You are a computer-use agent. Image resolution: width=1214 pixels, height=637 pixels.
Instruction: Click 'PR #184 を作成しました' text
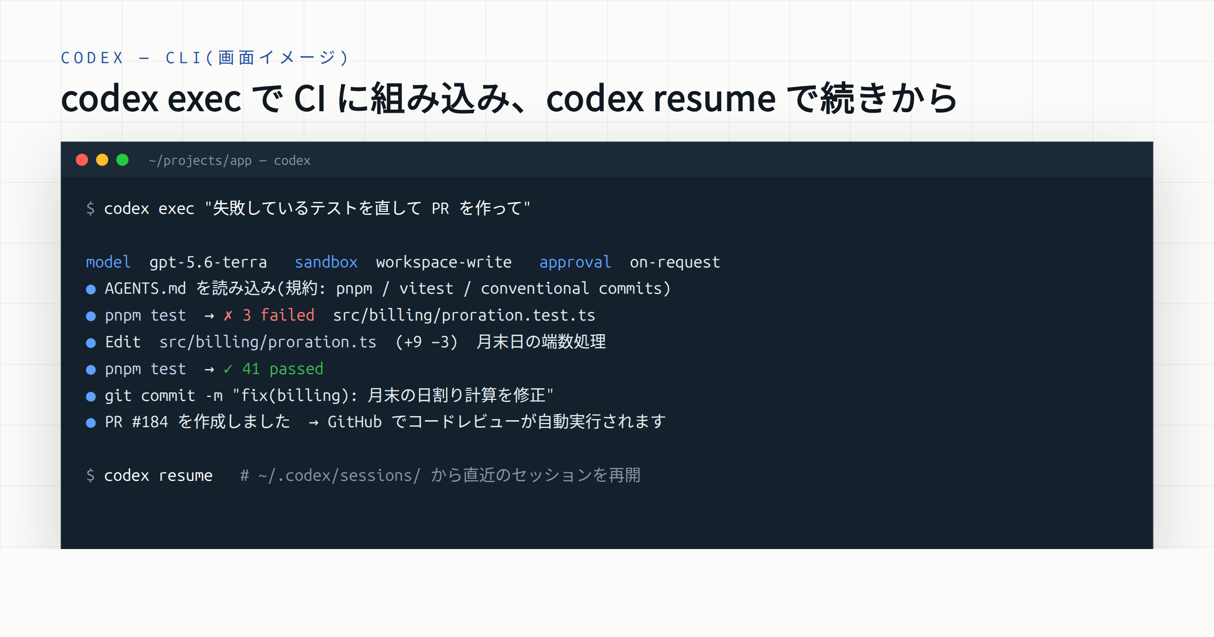(x=197, y=422)
